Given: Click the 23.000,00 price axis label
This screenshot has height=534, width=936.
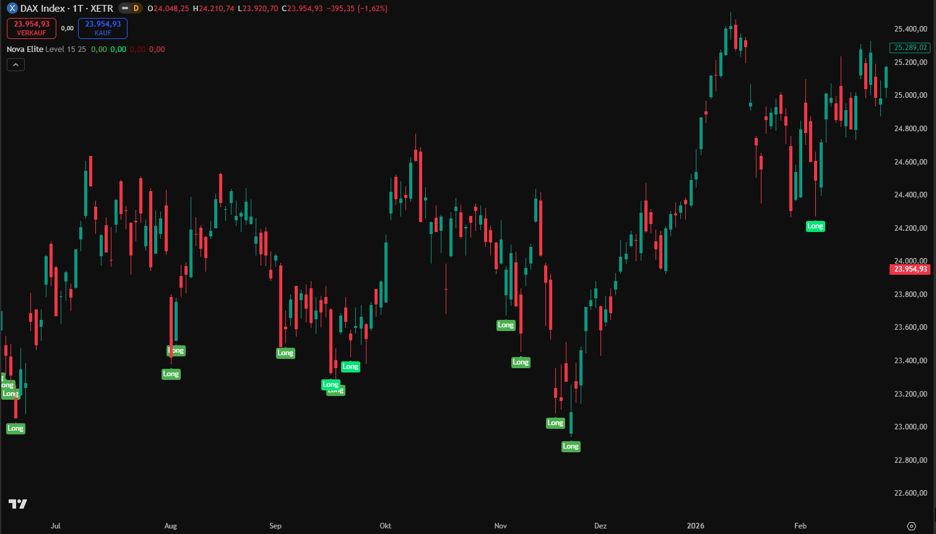Looking at the screenshot, I should point(911,427).
